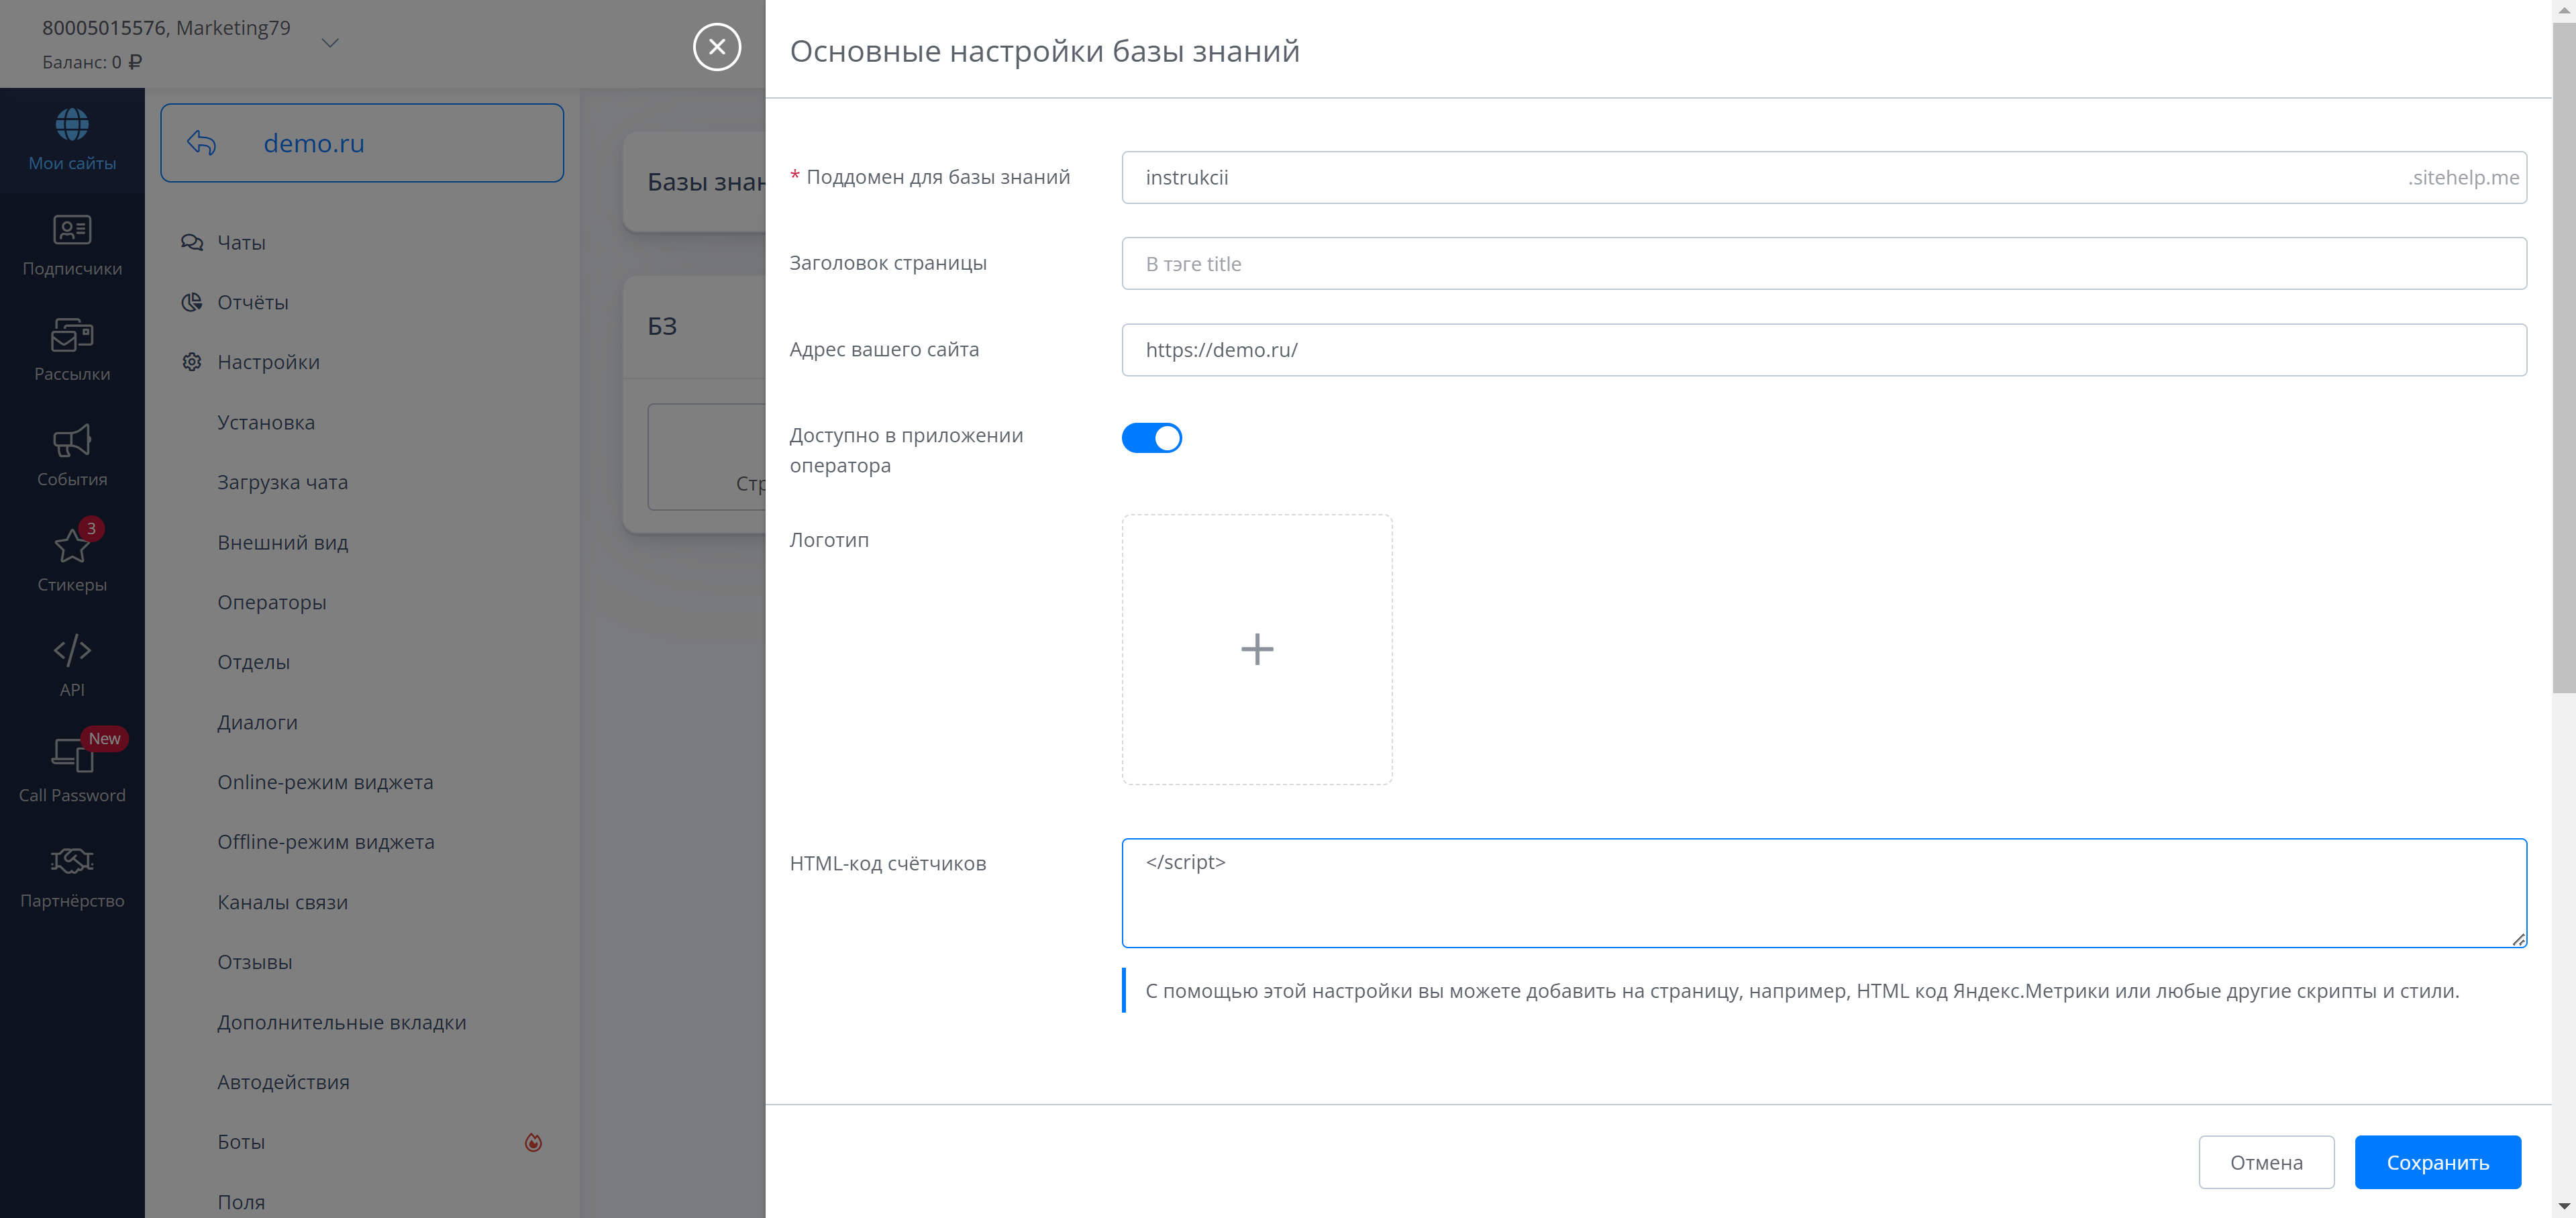Open Подписчики contacts icon

click(72, 230)
